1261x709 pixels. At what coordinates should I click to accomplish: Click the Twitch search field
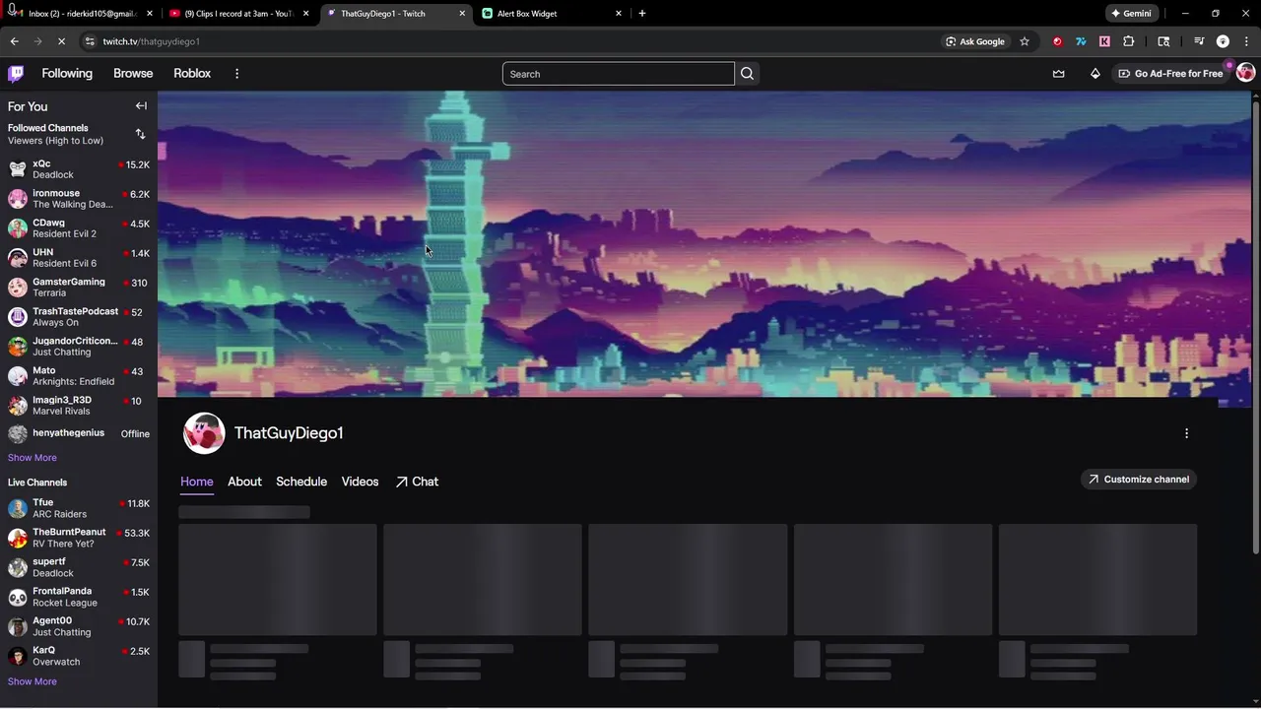pos(619,74)
